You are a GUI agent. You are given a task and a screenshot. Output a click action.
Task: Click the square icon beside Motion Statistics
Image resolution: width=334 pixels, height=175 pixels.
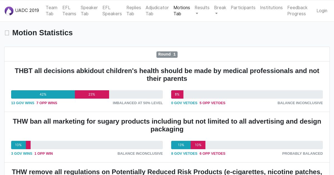click(7, 33)
